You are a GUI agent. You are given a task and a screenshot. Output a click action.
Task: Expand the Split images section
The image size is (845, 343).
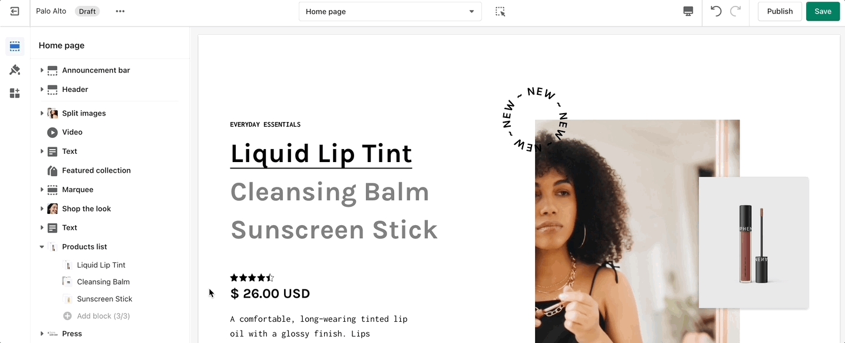(42, 113)
